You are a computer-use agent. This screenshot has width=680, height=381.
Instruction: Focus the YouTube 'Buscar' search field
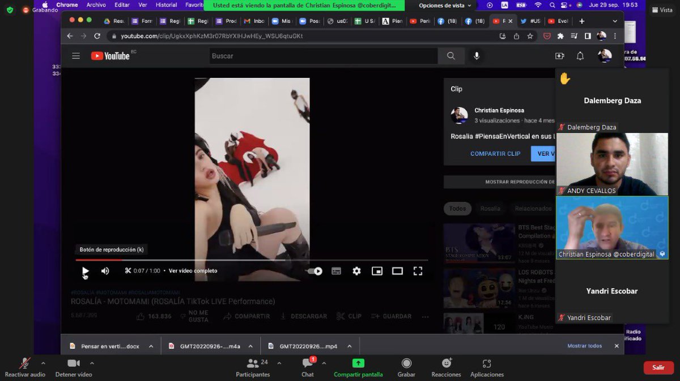[323, 56]
